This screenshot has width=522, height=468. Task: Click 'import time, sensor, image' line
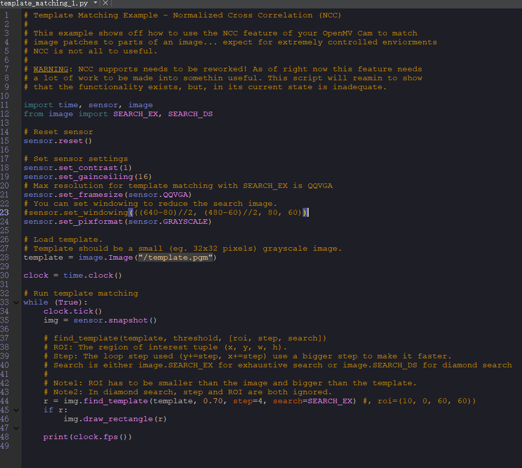(88, 105)
